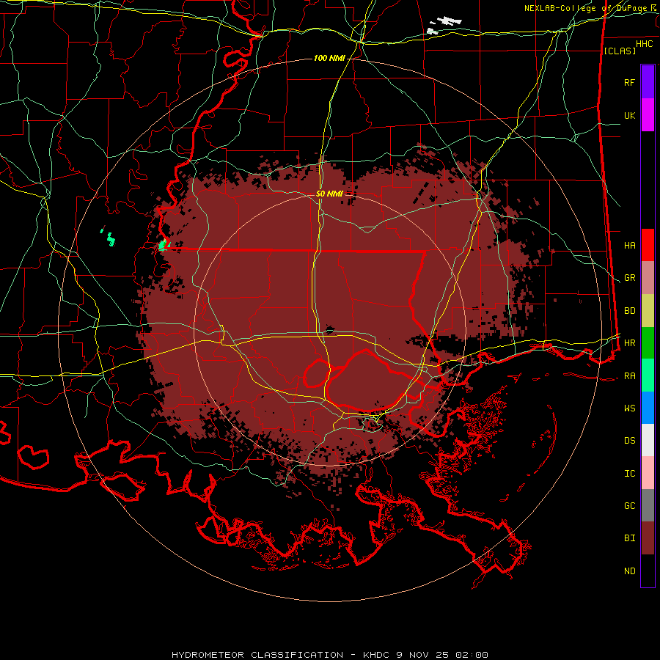Image resolution: width=660 pixels, height=660 pixels.
Task: Click the HYDROMETEOR CLASSIFICATION footer text
Action: coord(257,655)
